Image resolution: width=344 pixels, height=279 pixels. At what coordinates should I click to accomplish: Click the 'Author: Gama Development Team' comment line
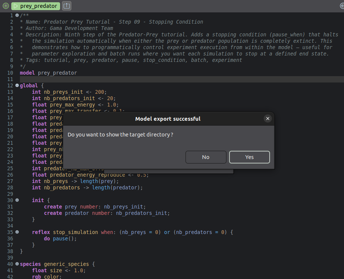pyautogui.click(x=66, y=28)
